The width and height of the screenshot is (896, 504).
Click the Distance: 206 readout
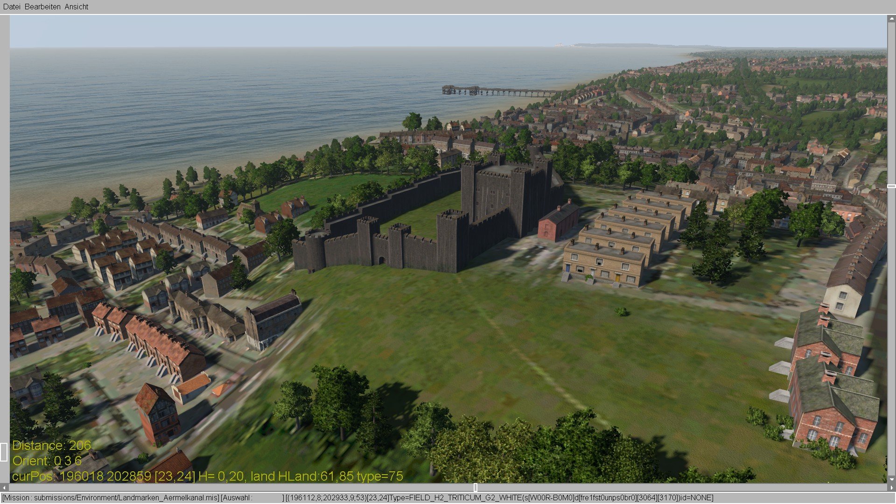pyautogui.click(x=52, y=445)
